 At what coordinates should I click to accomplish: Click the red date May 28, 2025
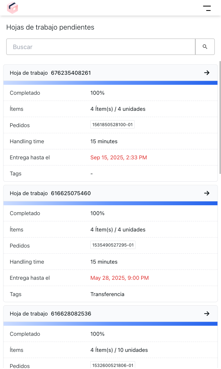click(x=119, y=278)
